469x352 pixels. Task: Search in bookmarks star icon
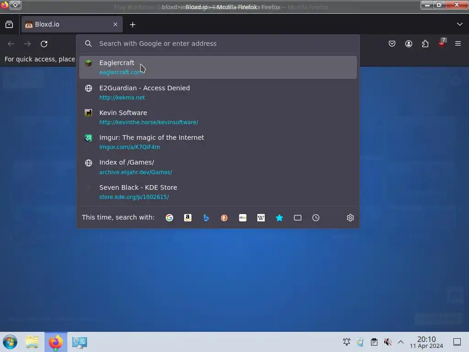coord(279,218)
